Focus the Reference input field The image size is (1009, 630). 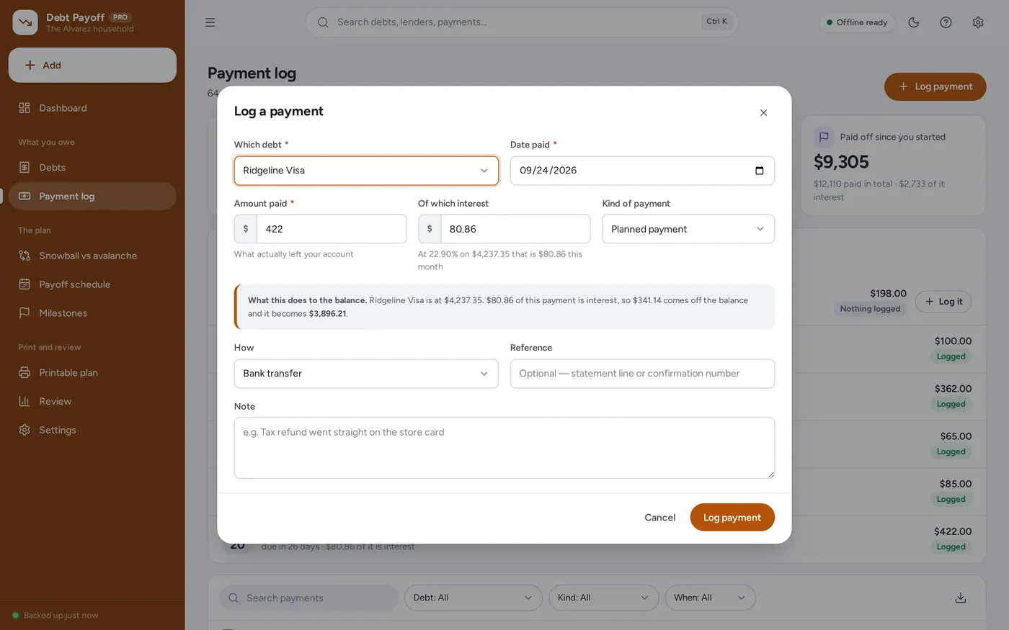click(642, 374)
